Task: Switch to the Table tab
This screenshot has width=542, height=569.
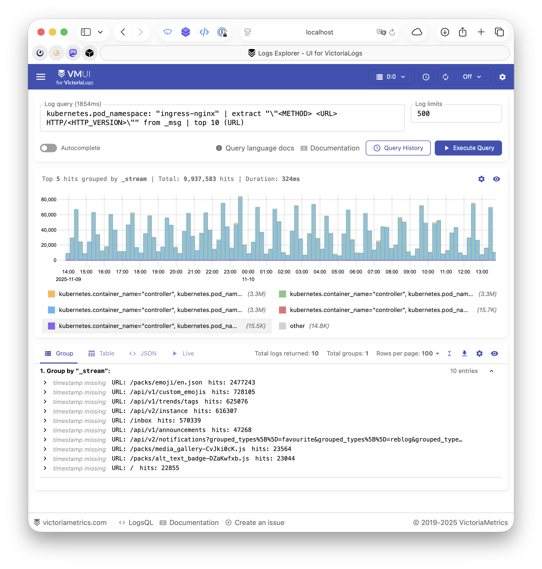Action: pos(101,353)
